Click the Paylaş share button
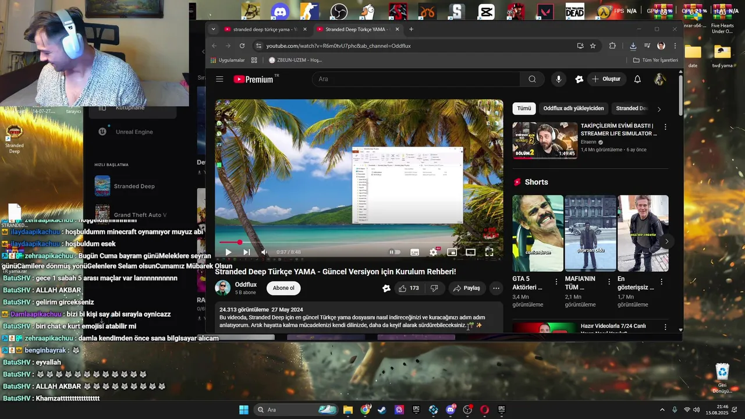 tap(467, 288)
